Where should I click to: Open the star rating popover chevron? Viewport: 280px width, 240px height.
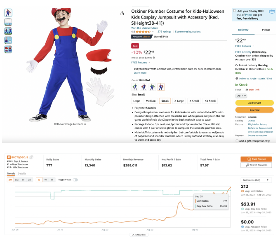click(153, 31)
